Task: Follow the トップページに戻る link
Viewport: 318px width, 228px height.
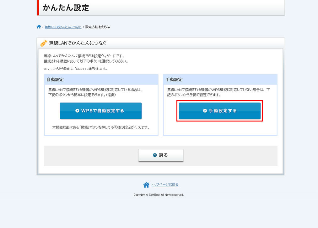Action: 164,185
